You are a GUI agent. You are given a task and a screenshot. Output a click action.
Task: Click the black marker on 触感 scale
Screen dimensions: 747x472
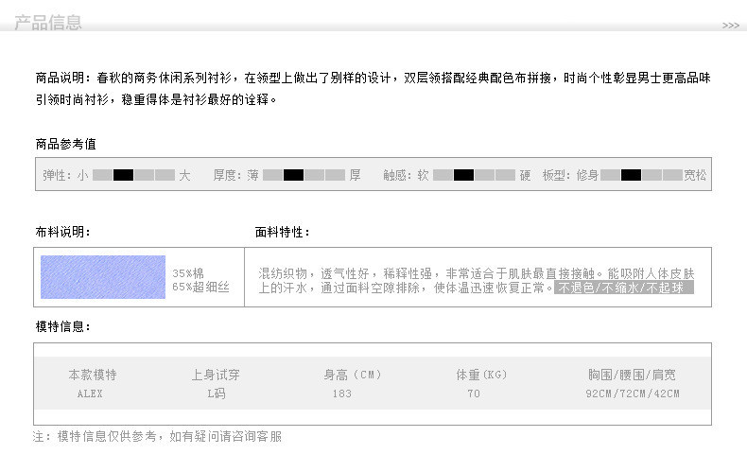click(x=463, y=175)
